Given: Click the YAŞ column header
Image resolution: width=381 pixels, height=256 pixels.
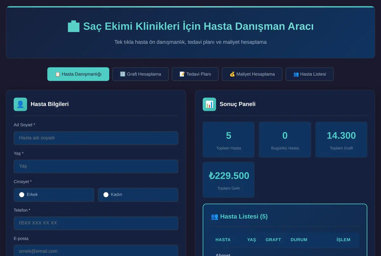Looking at the screenshot, I should (251, 240).
